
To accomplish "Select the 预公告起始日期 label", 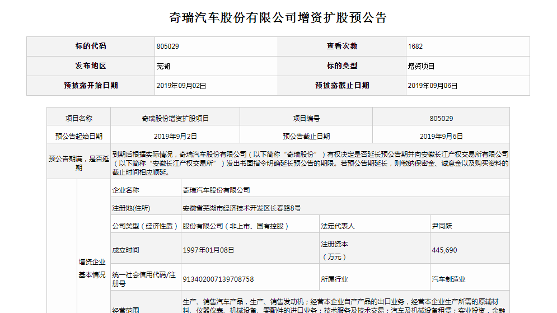I will click(x=79, y=137).
